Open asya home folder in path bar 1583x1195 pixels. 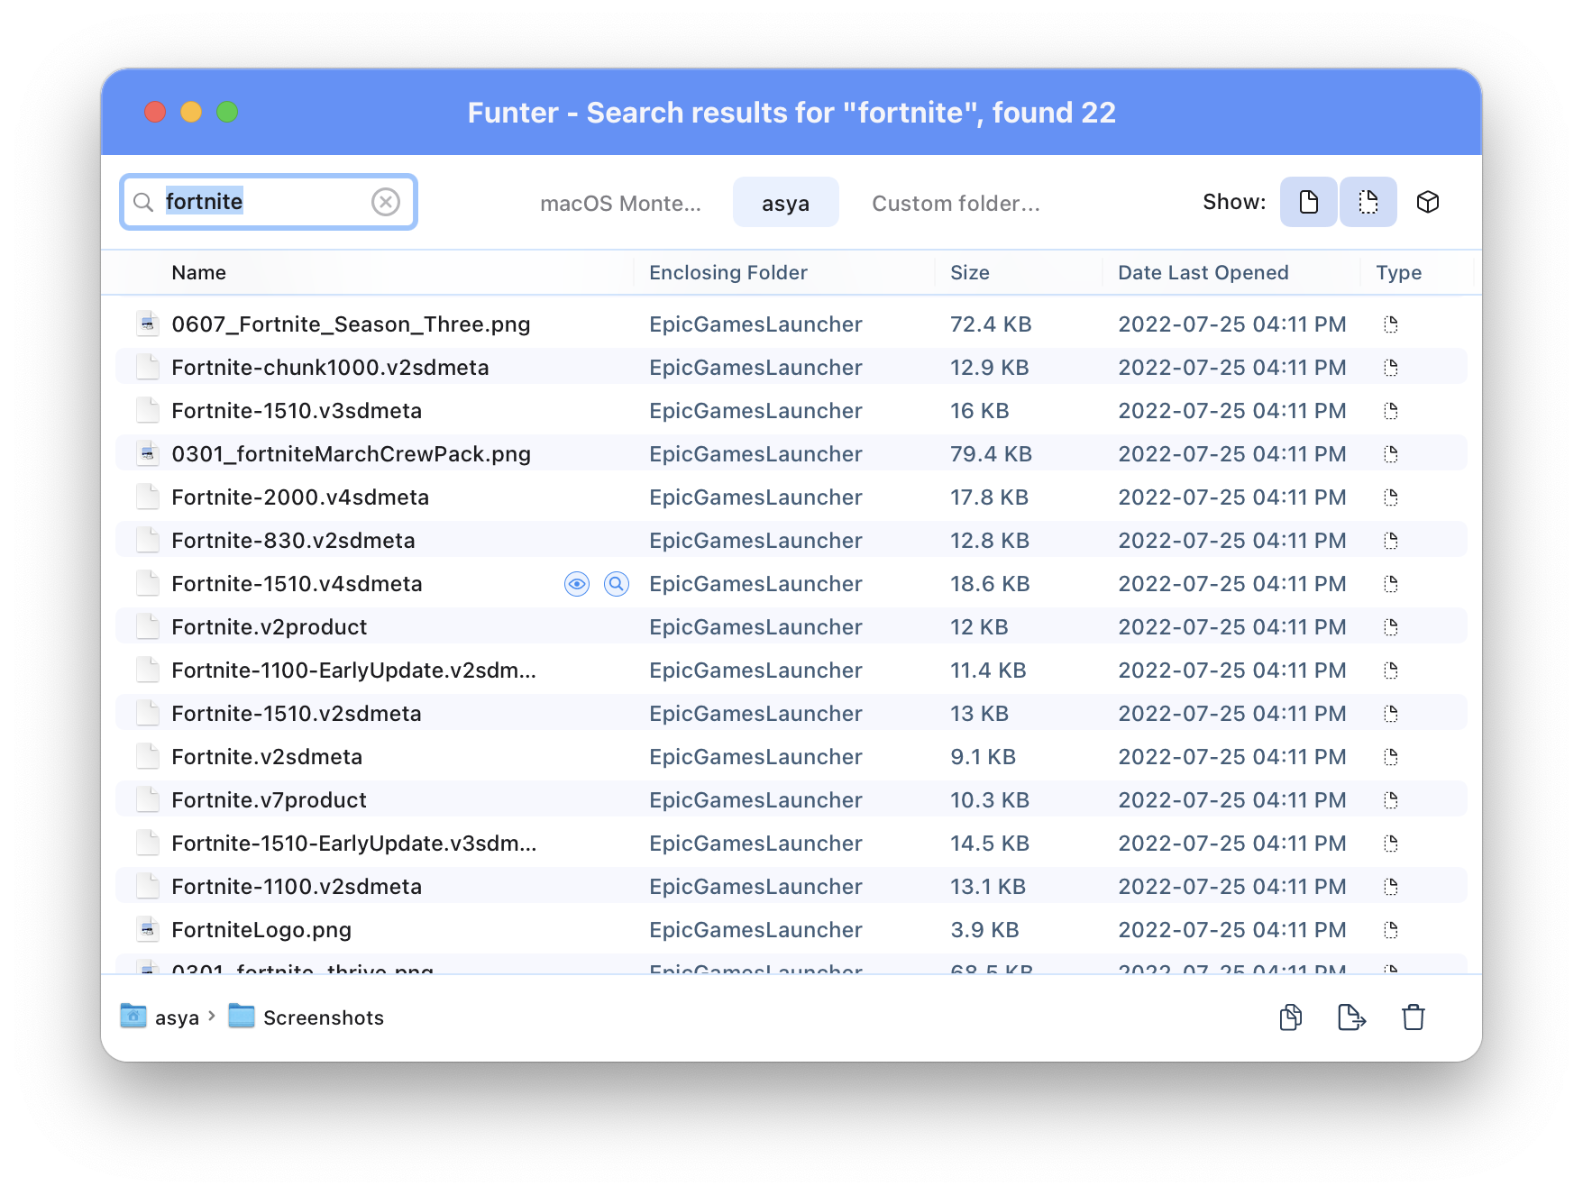pyautogui.click(x=177, y=1018)
